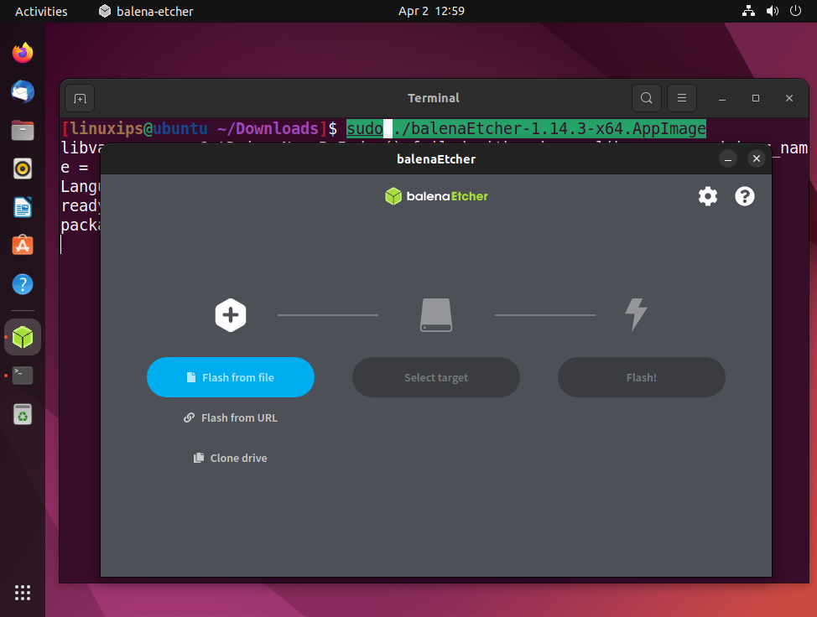
Task: Click the Flash! button
Action: [x=642, y=377]
